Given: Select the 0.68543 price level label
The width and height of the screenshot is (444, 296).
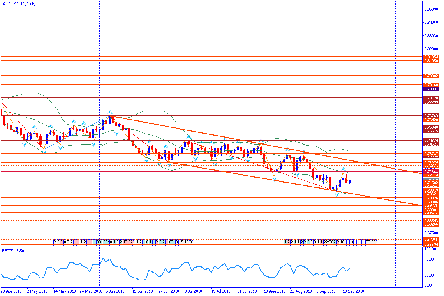Looking at the screenshot, I should pos(431,220).
